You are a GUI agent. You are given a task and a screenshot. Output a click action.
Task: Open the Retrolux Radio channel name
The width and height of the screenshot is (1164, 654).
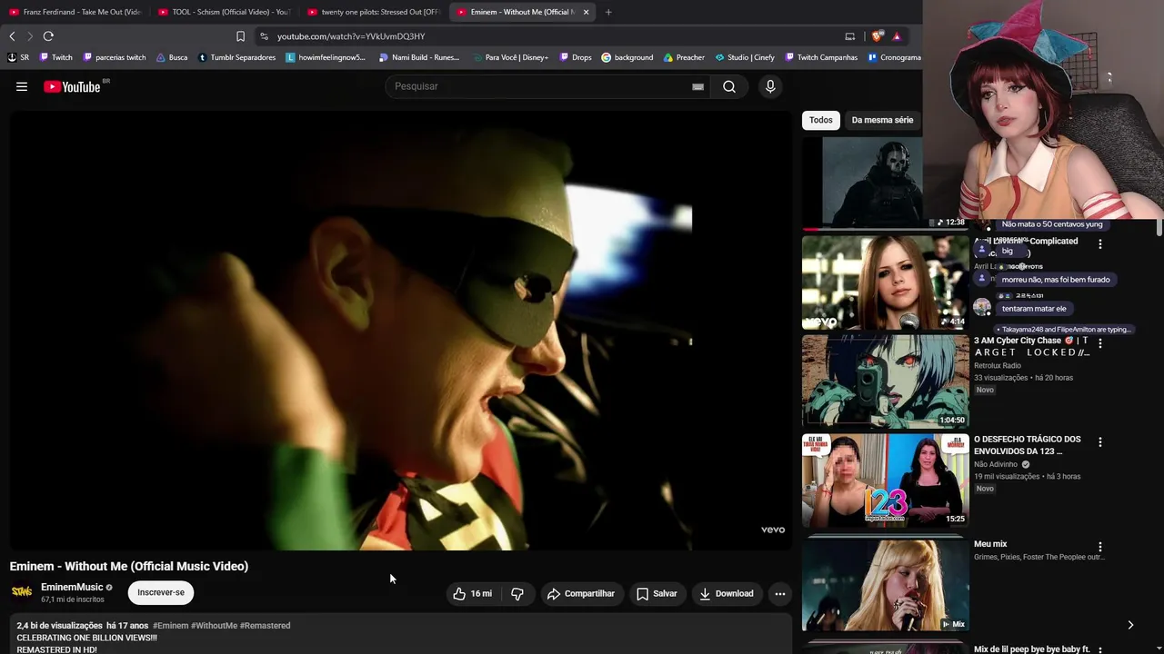tap(998, 365)
